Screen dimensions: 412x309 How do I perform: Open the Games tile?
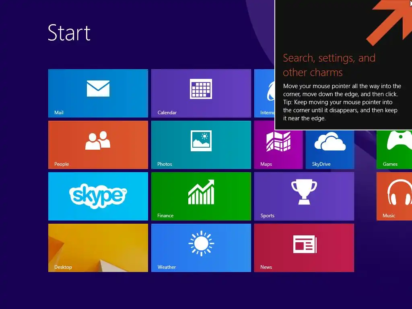point(394,149)
